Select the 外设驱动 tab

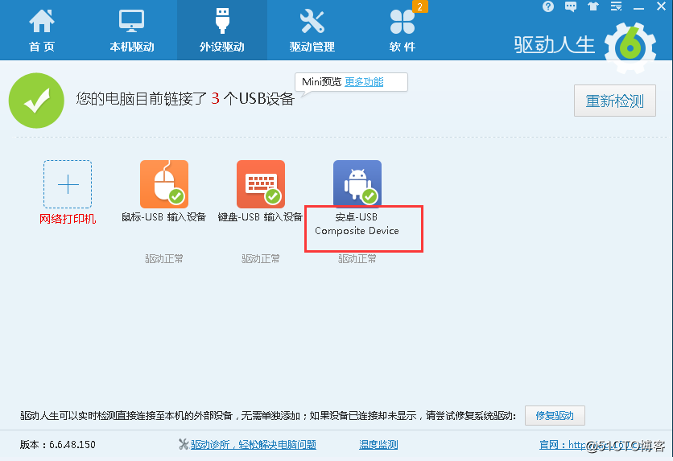pyautogui.click(x=222, y=31)
